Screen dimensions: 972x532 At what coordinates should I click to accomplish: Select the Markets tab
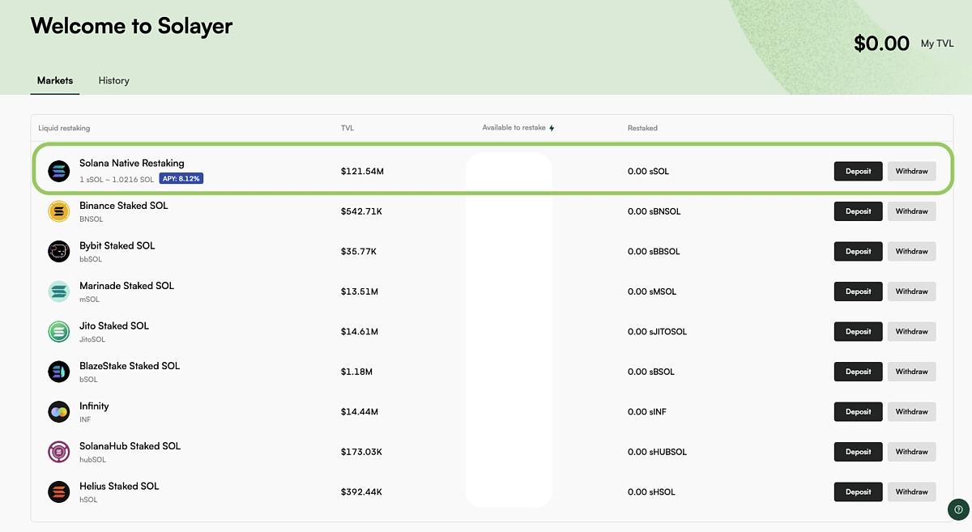tap(55, 80)
